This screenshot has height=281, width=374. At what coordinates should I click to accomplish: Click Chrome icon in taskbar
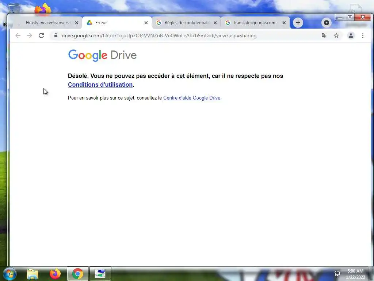pyautogui.click(x=78, y=274)
